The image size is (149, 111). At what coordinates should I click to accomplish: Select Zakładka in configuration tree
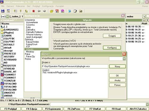click(x=30, y=30)
